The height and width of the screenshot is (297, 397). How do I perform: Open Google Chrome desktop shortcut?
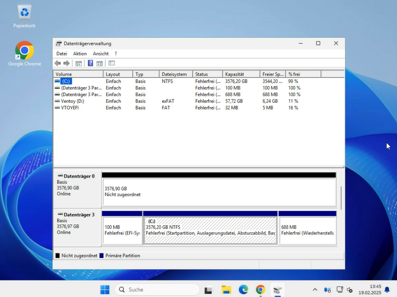coord(25,54)
